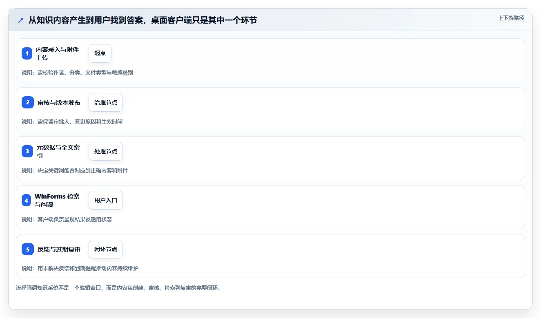
Task: Click the 治理节点 tag
Action: 106,102
